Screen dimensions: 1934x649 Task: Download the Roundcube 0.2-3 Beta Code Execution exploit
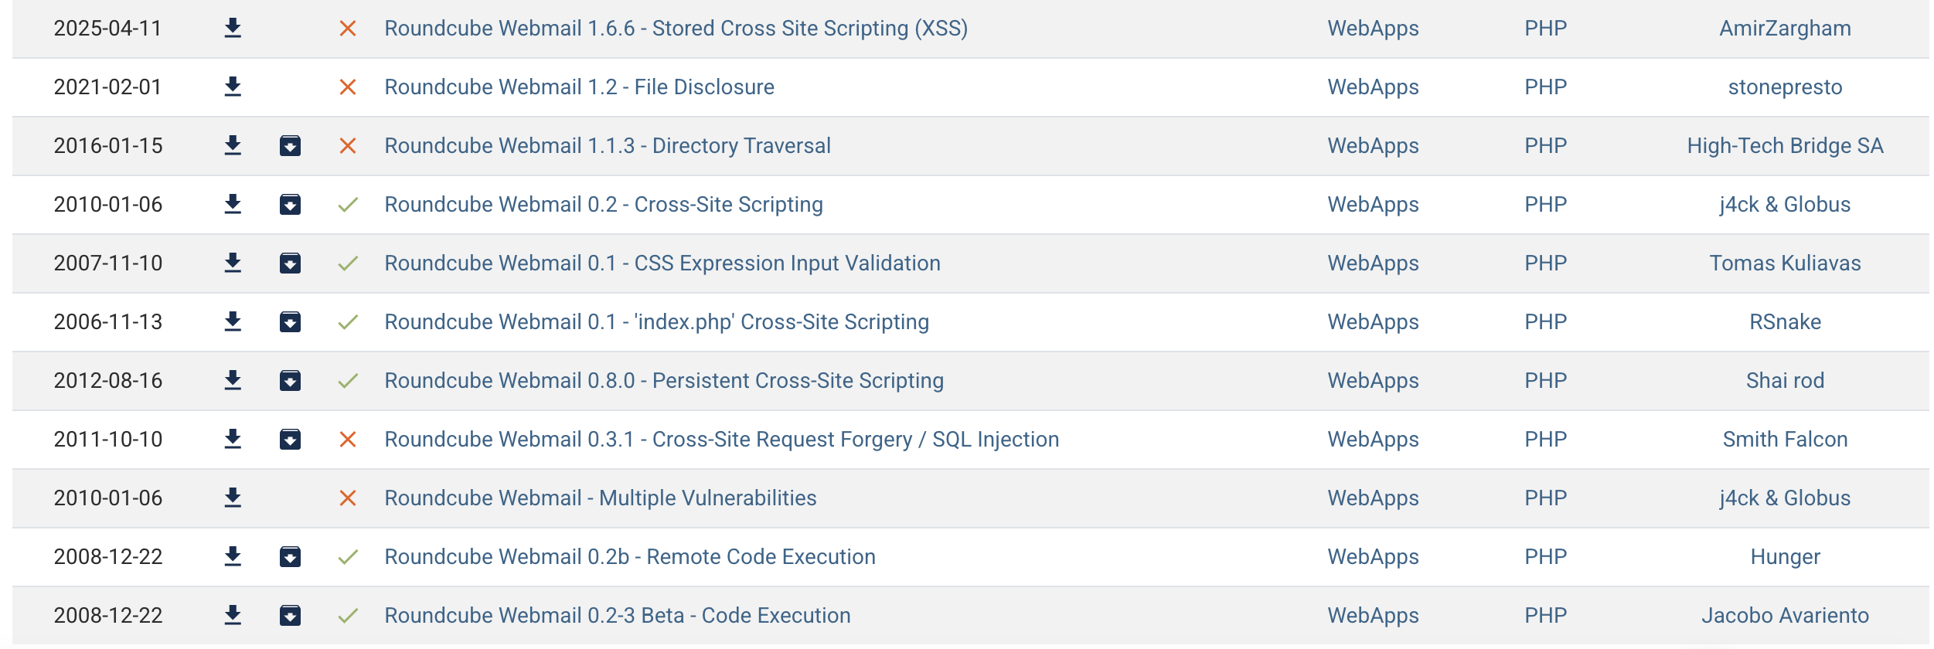pos(233,616)
